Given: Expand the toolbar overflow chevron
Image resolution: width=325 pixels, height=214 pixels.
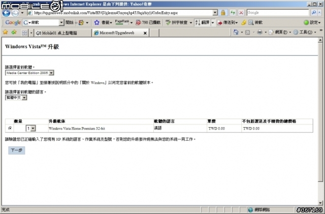Looking at the screenshot, I should (x=321, y=30).
